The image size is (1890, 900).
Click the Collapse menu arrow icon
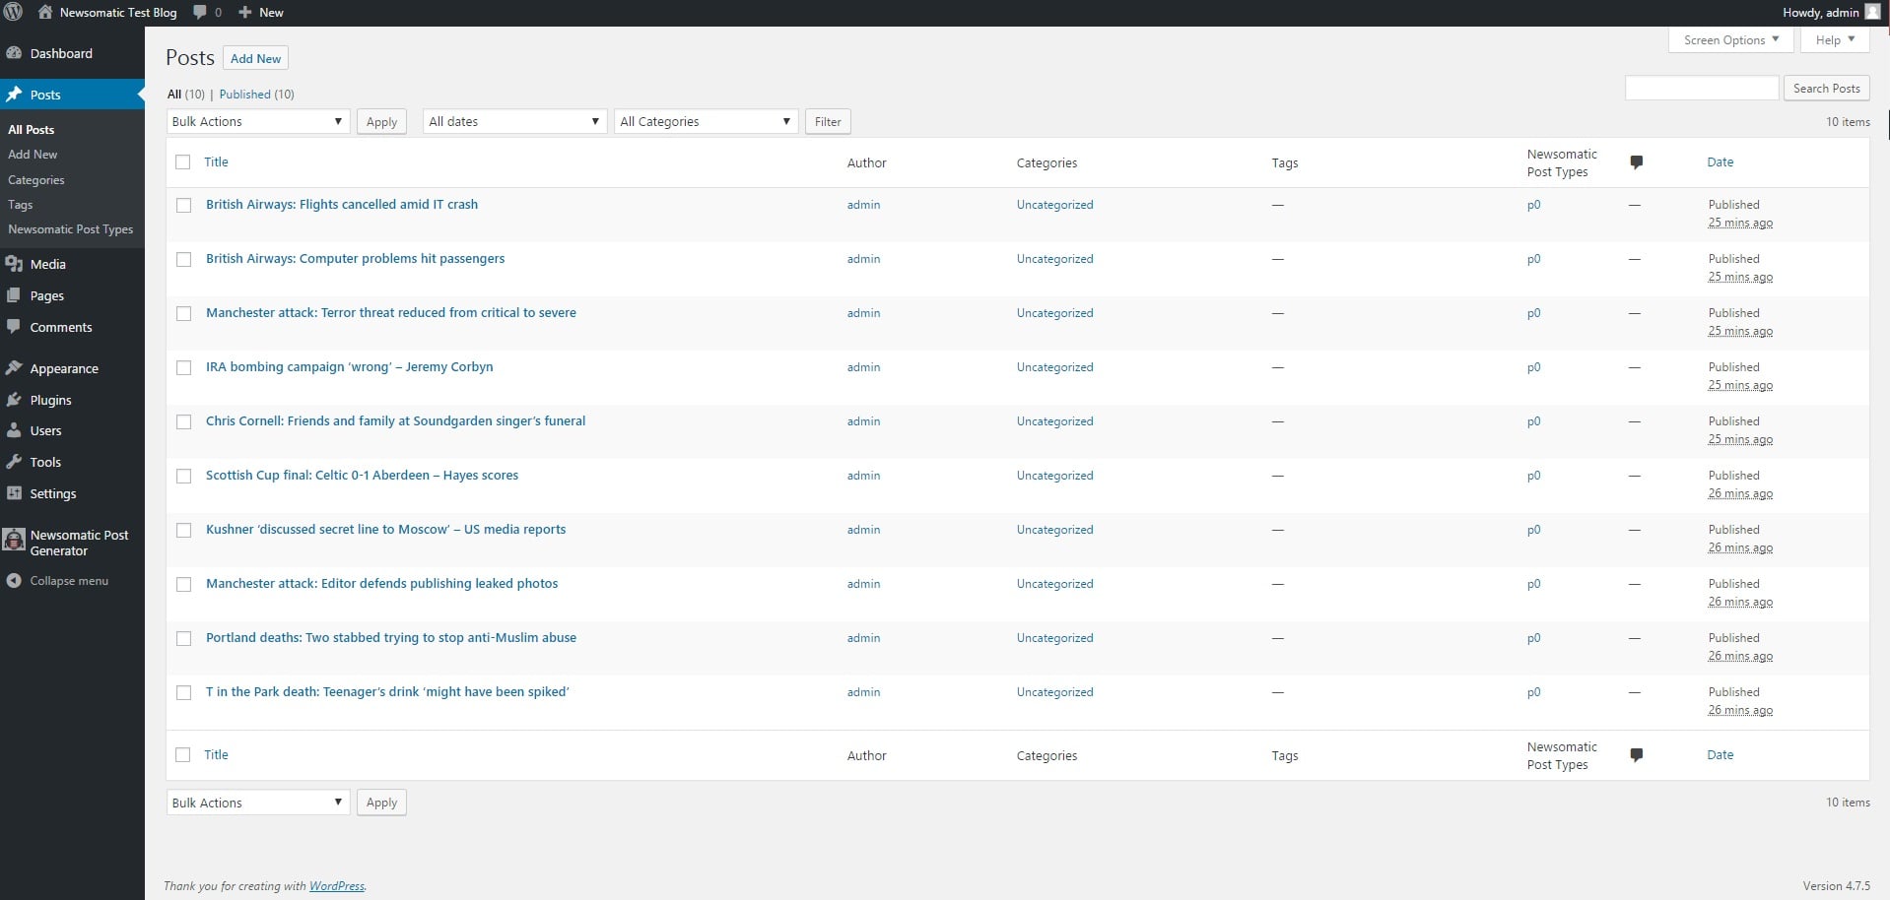14,581
